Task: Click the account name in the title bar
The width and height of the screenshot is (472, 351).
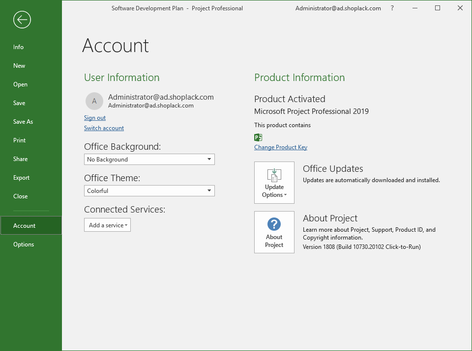Action: click(x=338, y=8)
